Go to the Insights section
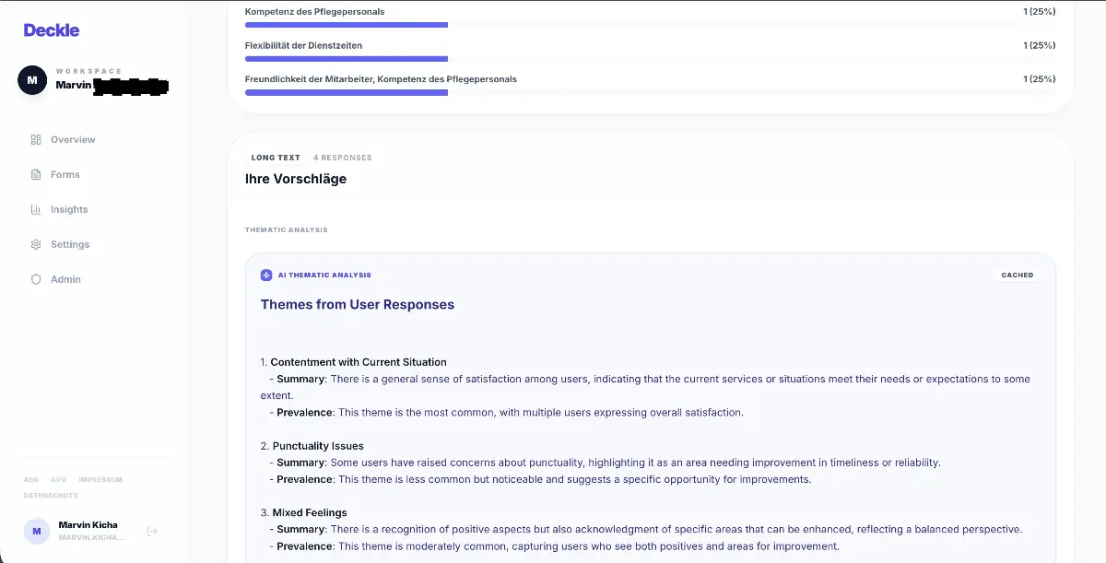Screen dimensions: 1106x563 tap(69, 210)
